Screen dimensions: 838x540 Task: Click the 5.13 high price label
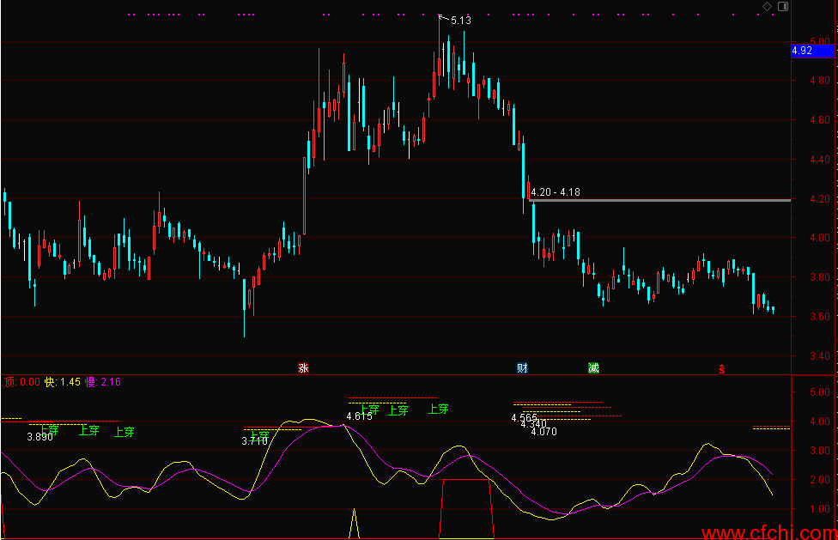[x=461, y=21]
